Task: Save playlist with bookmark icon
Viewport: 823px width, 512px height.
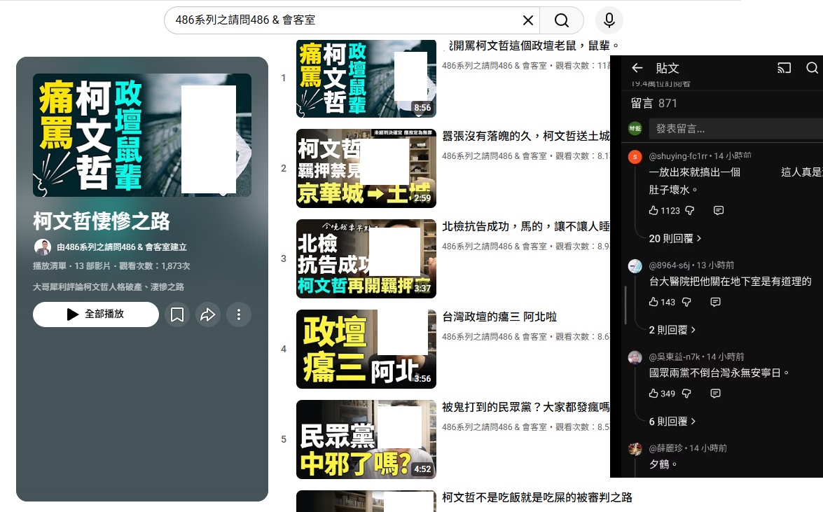Action: click(x=177, y=315)
